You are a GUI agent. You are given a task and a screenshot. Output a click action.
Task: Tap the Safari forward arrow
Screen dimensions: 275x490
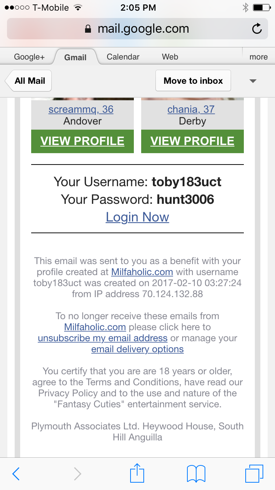(x=77, y=474)
